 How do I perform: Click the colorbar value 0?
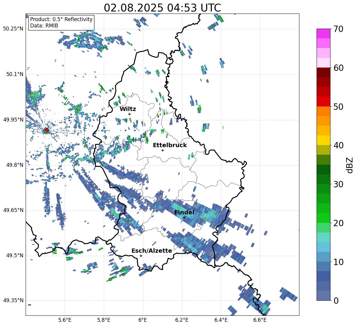coord(336,300)
